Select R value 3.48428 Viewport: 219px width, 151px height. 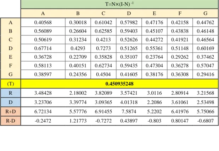pyautogui.click(x=43, y=93)
